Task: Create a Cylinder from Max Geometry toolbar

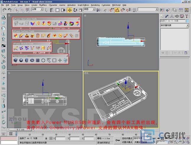Action: pos(27,60)
